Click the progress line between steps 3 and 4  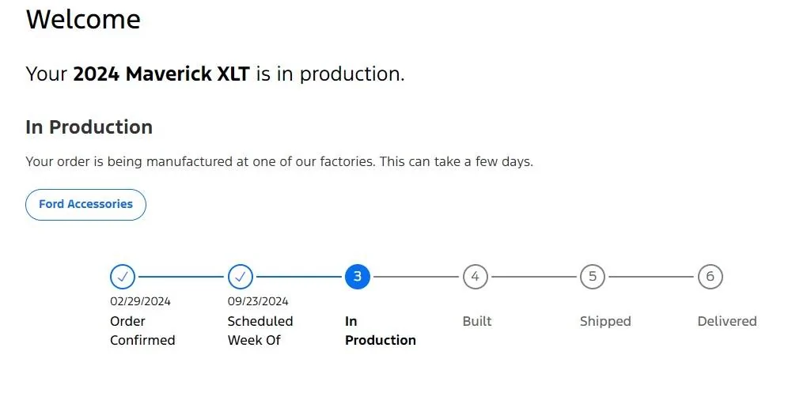416,277
